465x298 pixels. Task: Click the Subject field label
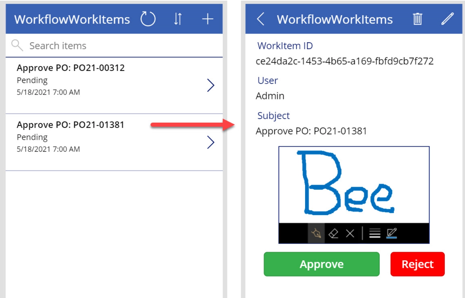[x=273, y=116]
